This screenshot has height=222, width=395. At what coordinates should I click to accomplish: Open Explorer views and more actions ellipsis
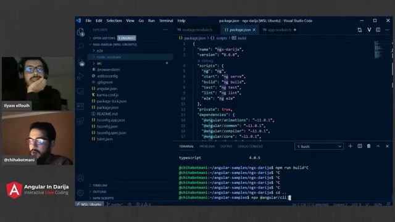point(165,30)
